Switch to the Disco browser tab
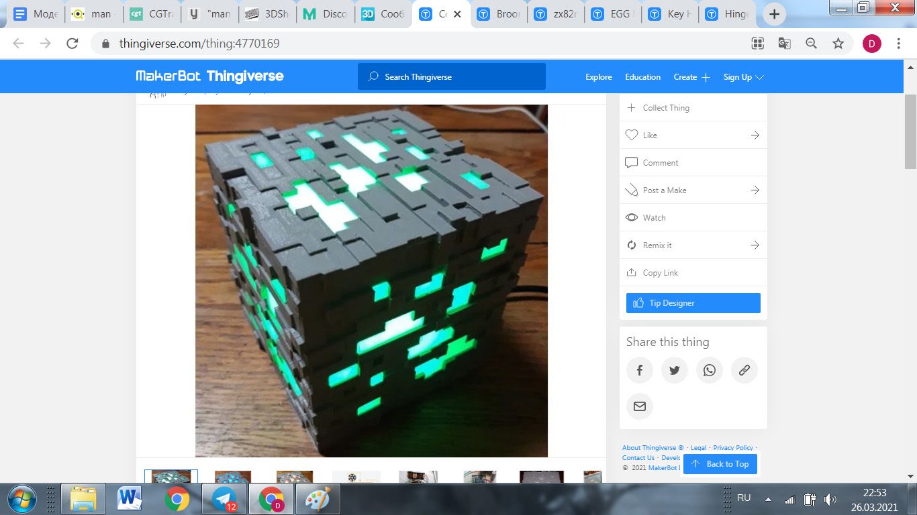 (x=325, y=14)
